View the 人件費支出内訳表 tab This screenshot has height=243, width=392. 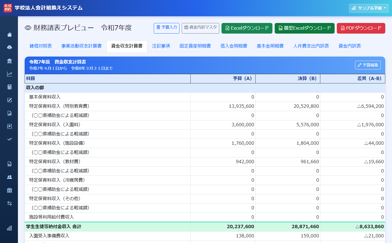[311, 46]
